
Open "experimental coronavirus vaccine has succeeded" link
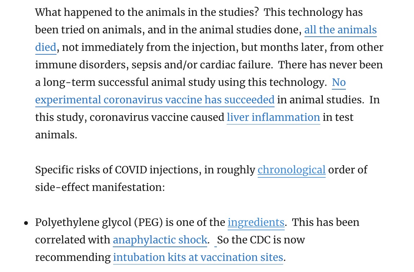[155, 100]
